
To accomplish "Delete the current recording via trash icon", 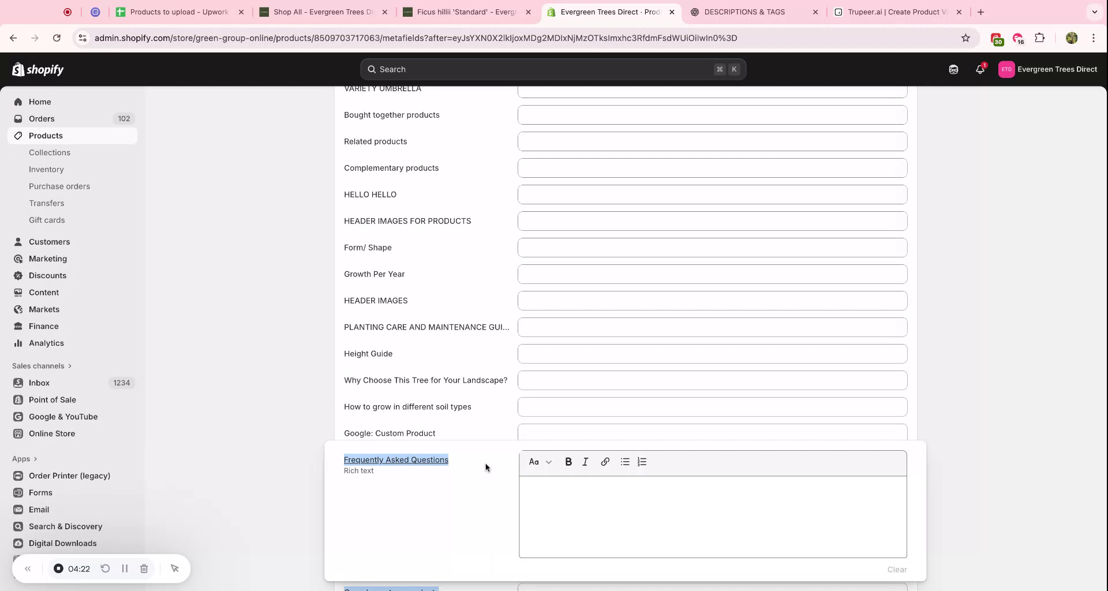I will (144, 568).
